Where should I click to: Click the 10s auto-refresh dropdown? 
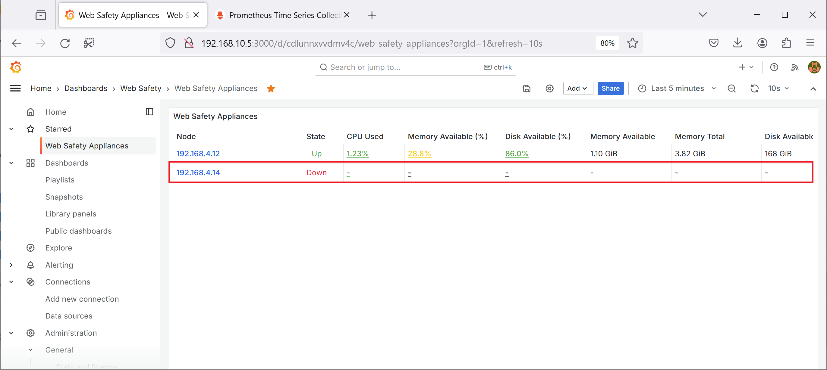point(779,88)
